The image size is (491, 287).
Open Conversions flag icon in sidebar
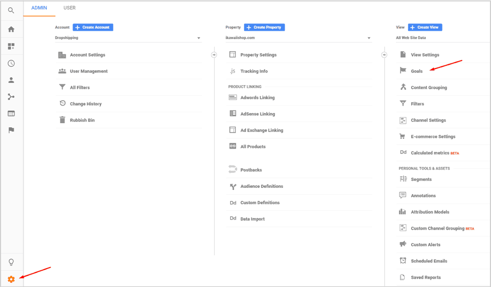[11, 130]
